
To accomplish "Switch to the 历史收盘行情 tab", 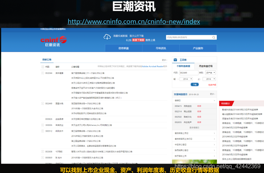I will point(206,66).
